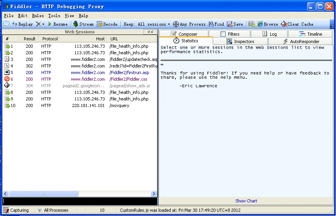
Task: Click the 302 result in session 4
Action: pos(29,66)
